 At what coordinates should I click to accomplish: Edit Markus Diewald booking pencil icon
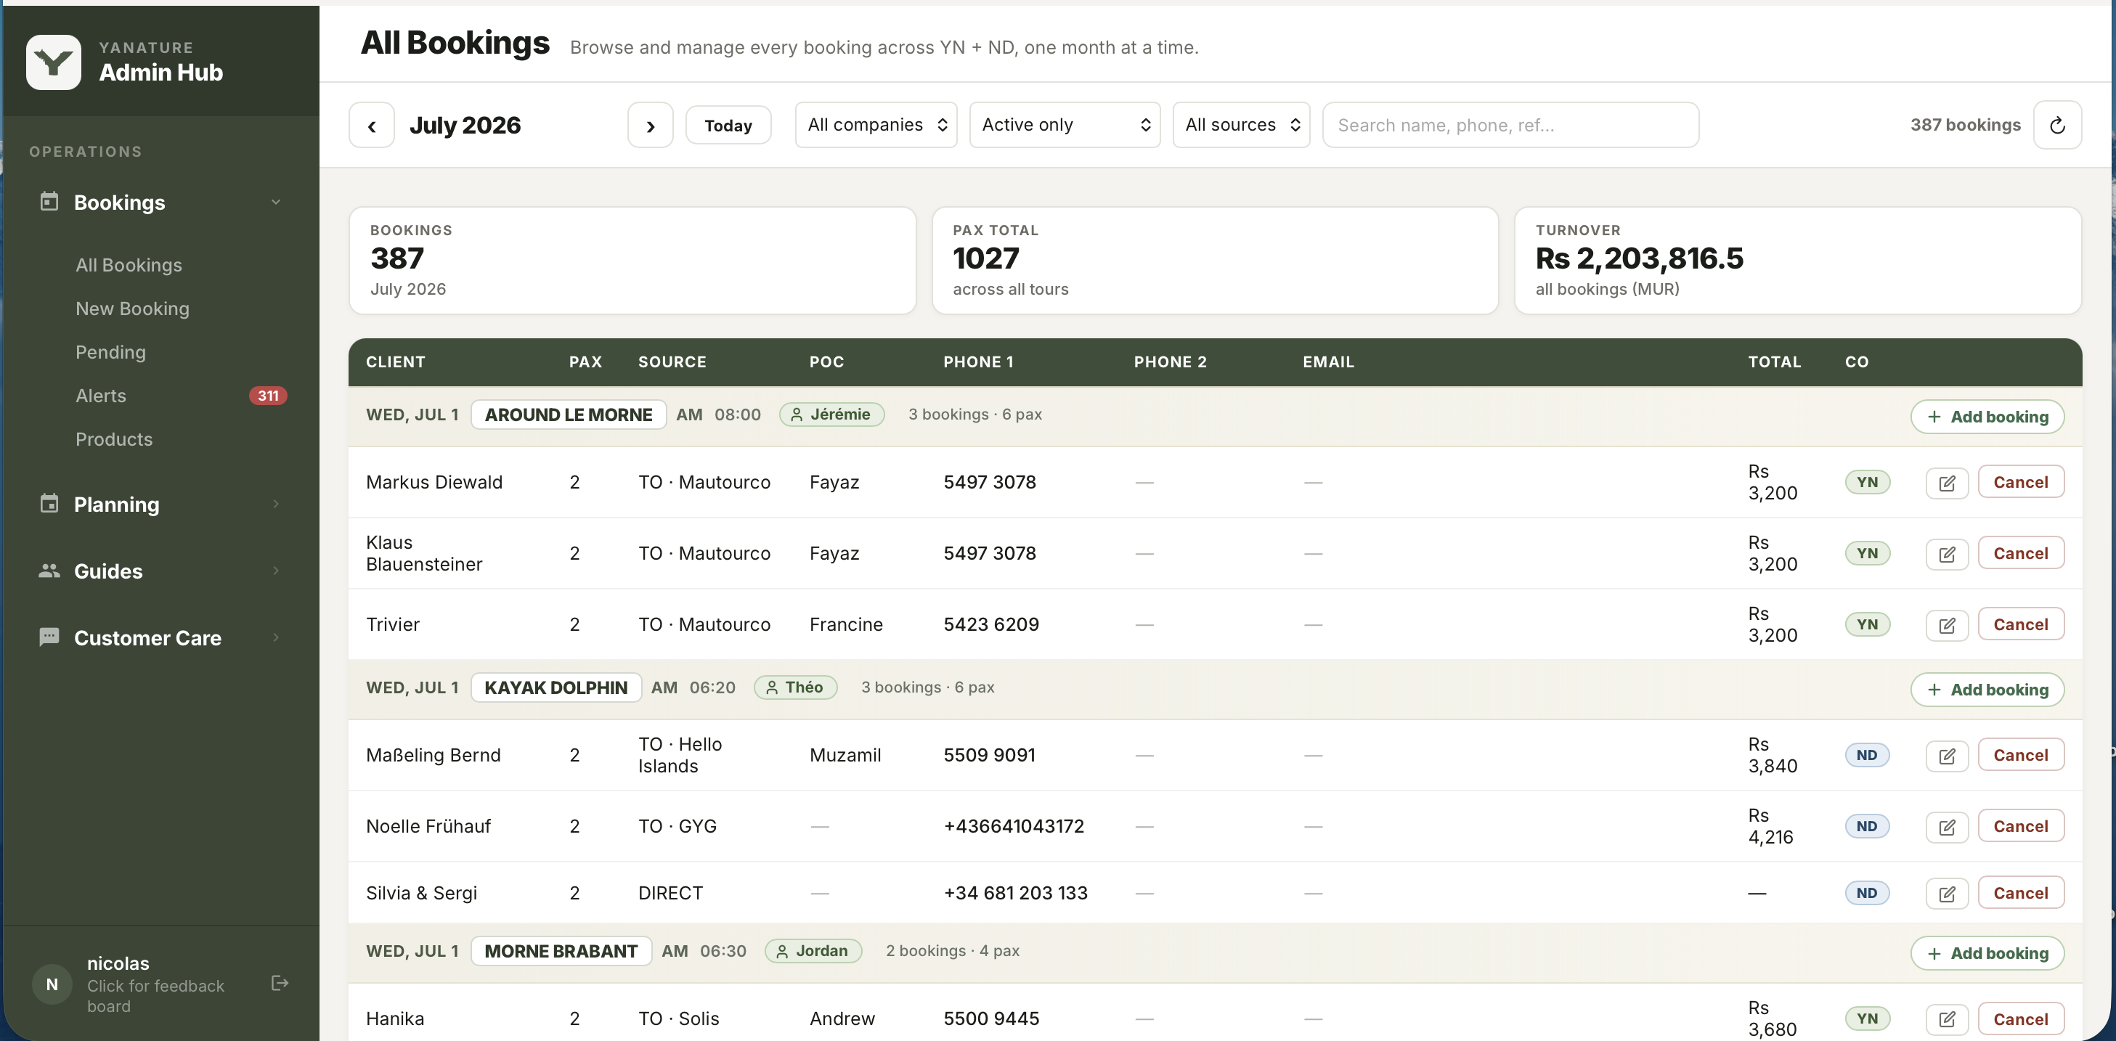(x=1947, y=483)
